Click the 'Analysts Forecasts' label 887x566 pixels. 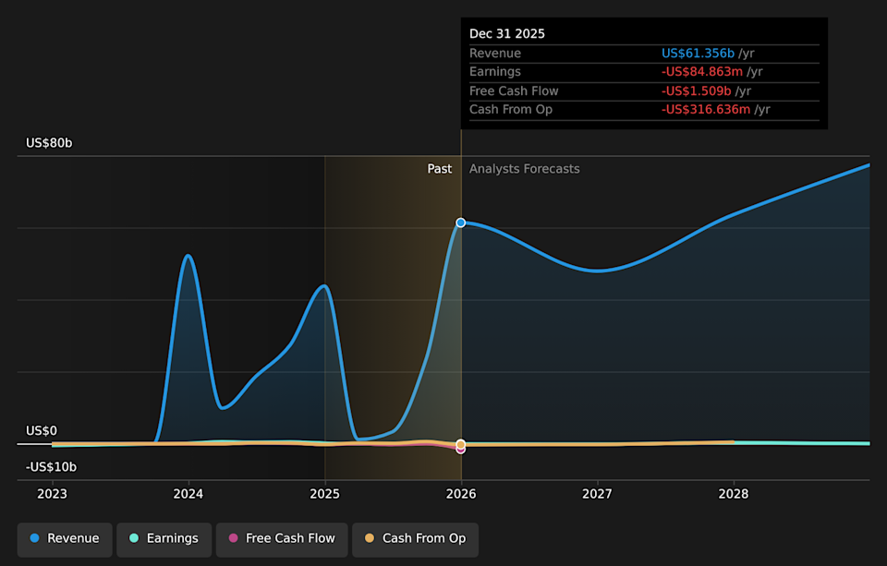click(524, 169)
